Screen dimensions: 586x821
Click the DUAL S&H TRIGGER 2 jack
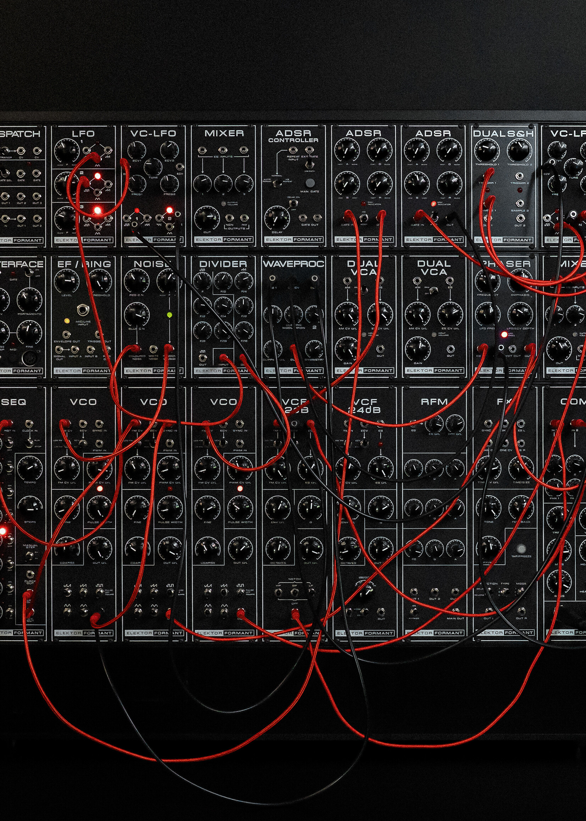(520, 176)
